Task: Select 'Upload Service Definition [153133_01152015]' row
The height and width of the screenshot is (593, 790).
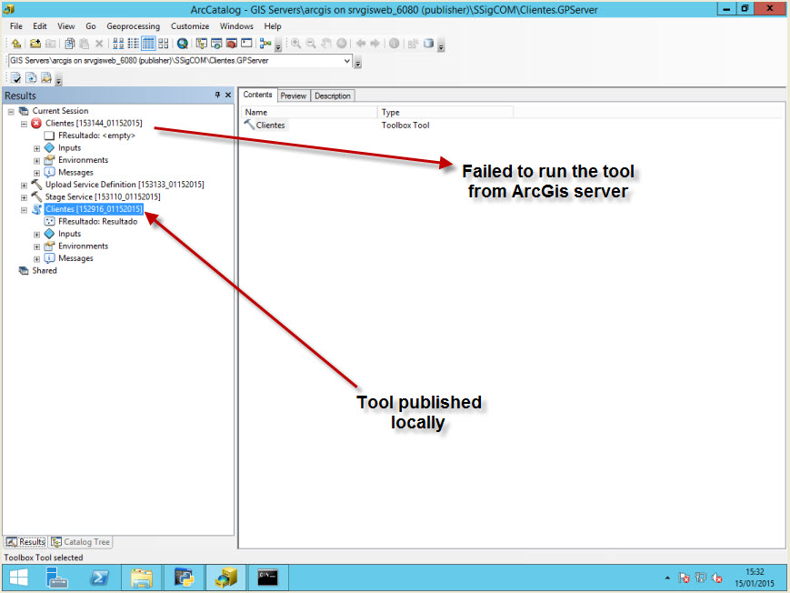Action: (125, 185)
